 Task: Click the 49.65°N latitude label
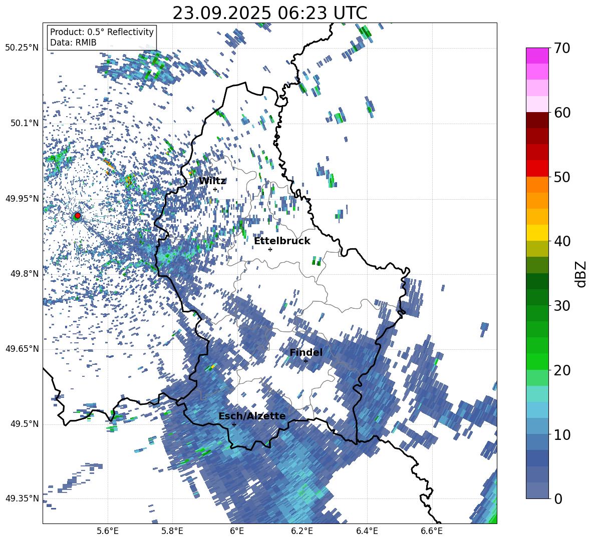(22, 349)
